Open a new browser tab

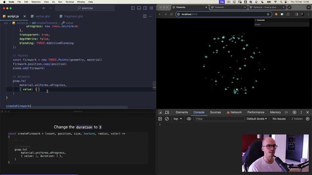tap(289, 7)
